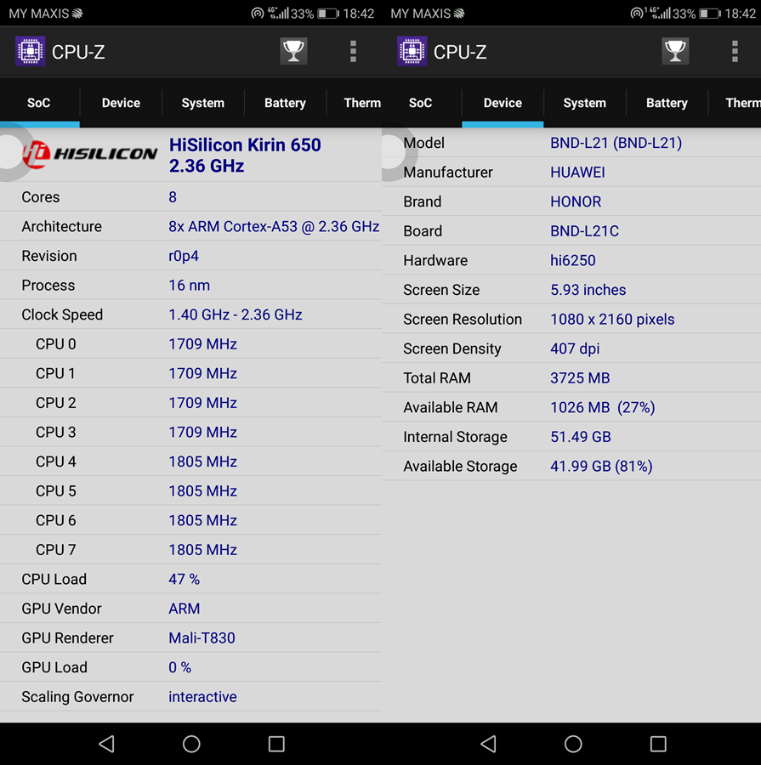Viewport: 761px width, 765px height.
Task: Tap the 4G signal bars in right status bar
Action: pos(660,13)
